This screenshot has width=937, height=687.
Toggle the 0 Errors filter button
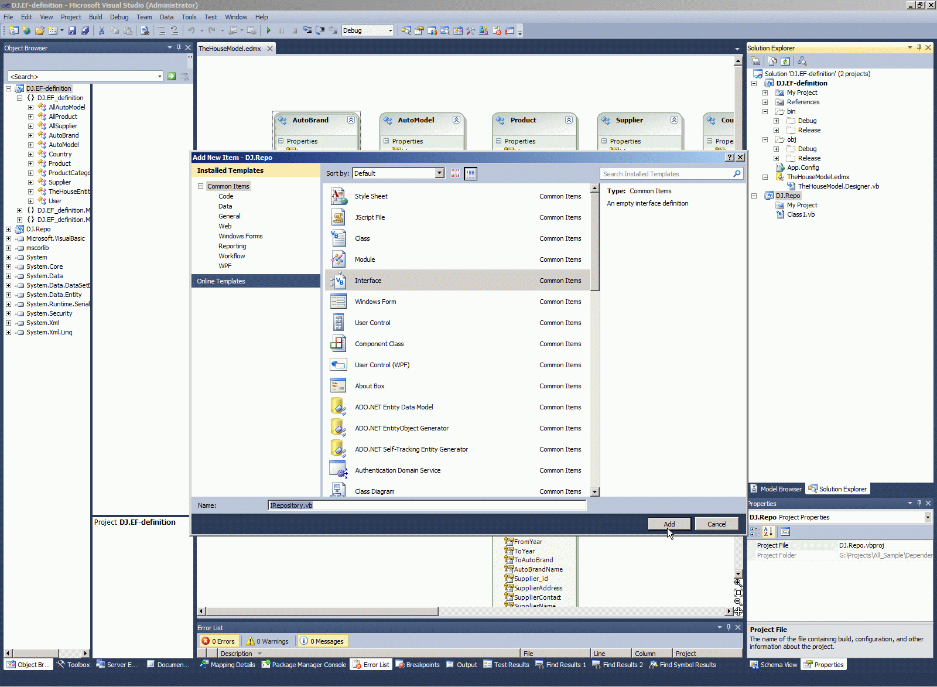[218, 641]
